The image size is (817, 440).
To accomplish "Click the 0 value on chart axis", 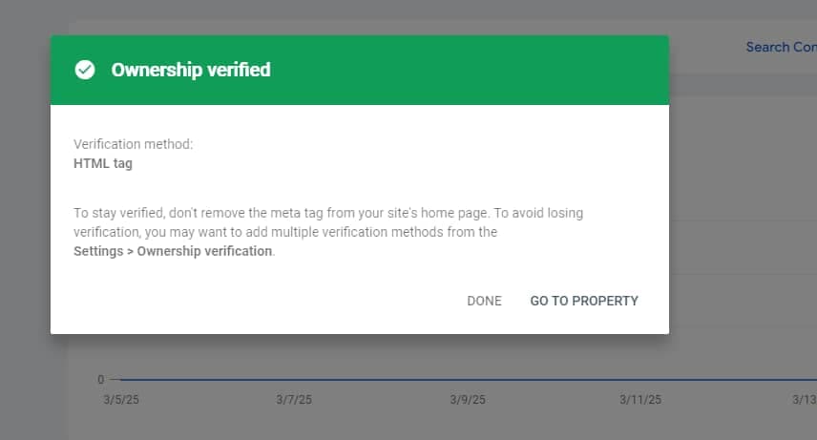I will 100,380.
